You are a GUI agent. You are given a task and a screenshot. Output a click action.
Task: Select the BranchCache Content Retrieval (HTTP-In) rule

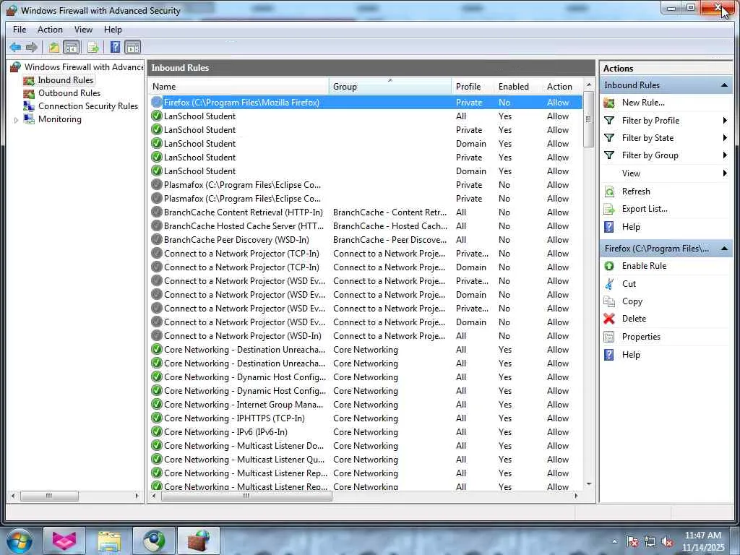click(366, 212)
